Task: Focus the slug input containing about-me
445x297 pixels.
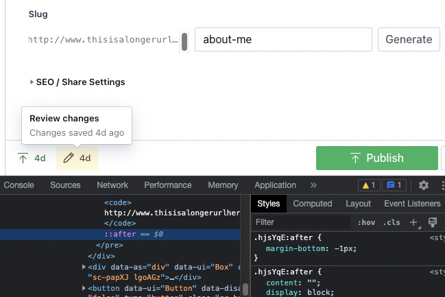Action: tap(283, 40)
